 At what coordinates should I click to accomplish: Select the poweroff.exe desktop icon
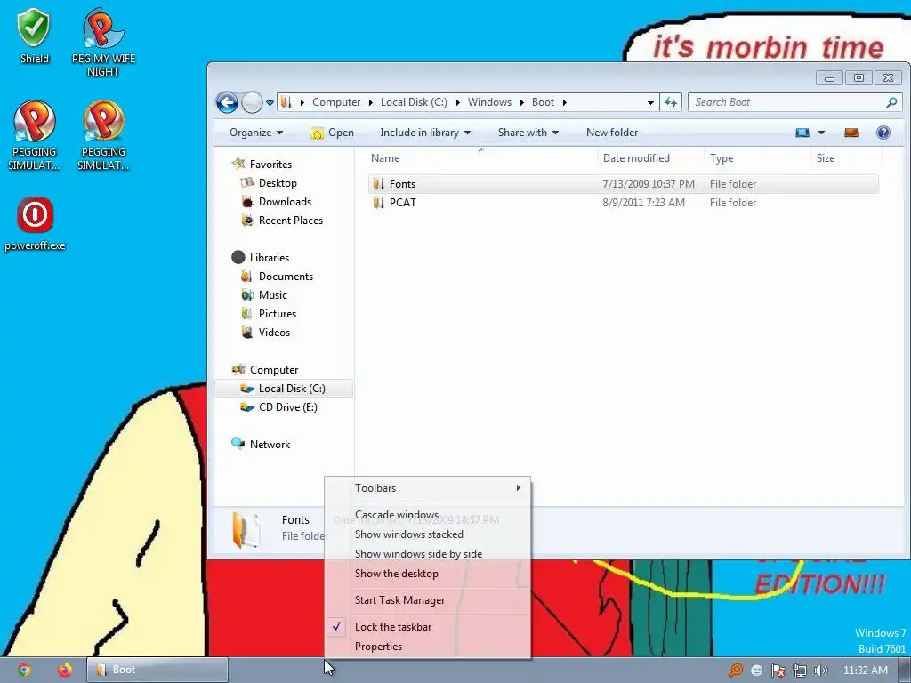35,223
